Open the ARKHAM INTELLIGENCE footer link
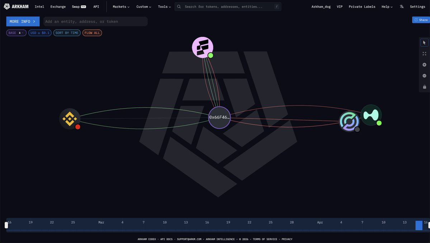430x243 pixels. click(x=220, y=239)
